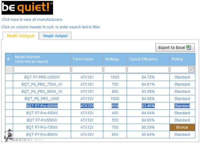Sort by Form Factor column header
200x143 pixels.
pos(87,59)
